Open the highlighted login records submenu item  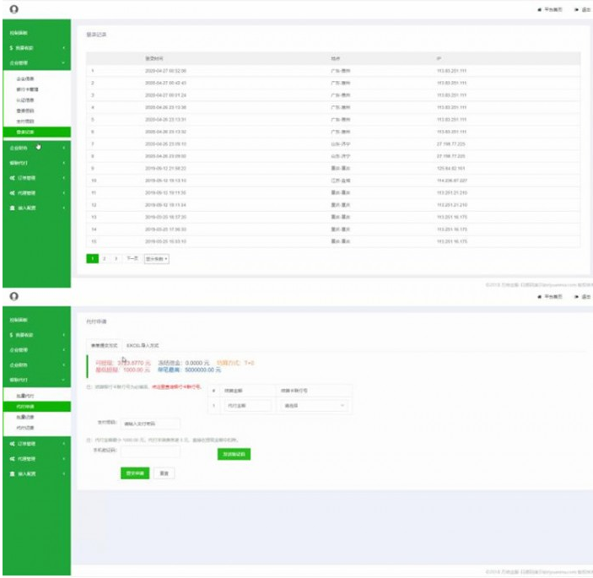tap(36, 132)
